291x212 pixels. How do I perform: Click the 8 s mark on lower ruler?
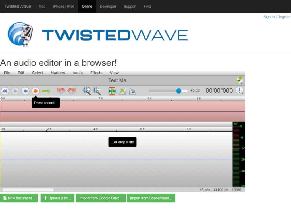pyautogui.click(x=189, y=129)
